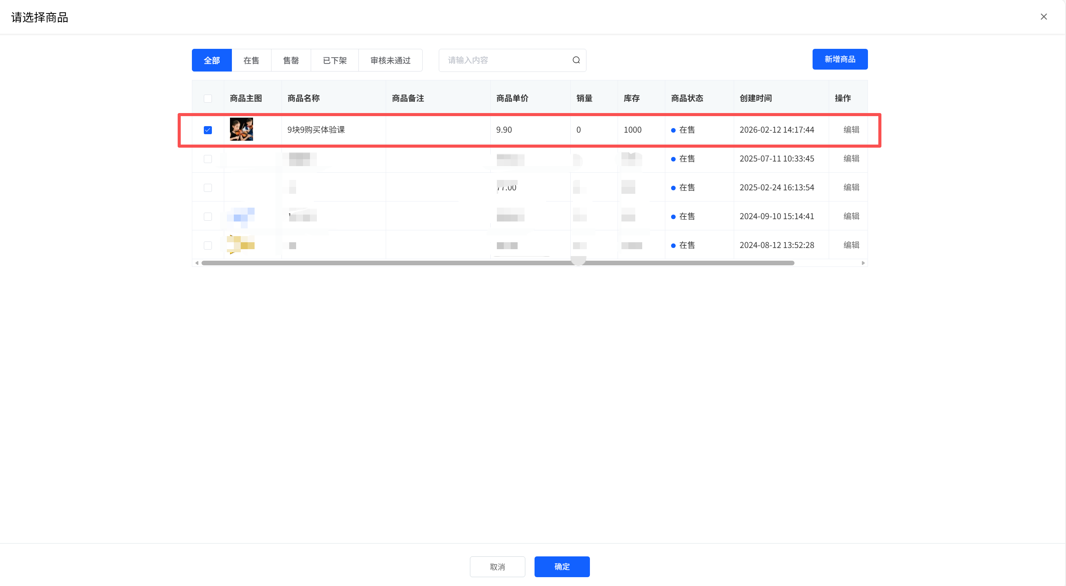
Task: Switch to the 在售 filter tab
Action: point(251,60)
